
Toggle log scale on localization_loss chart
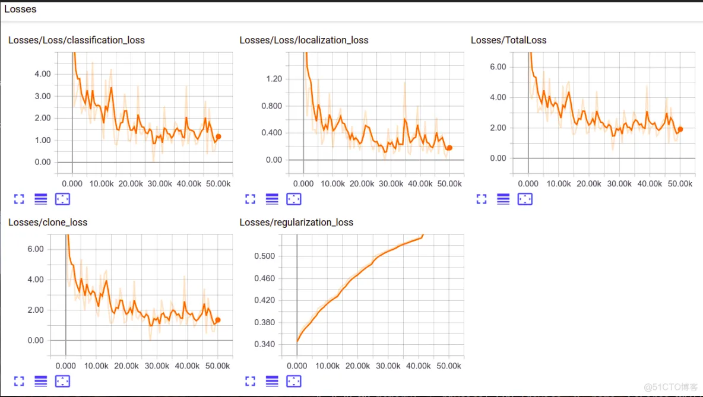click(272, 199)
